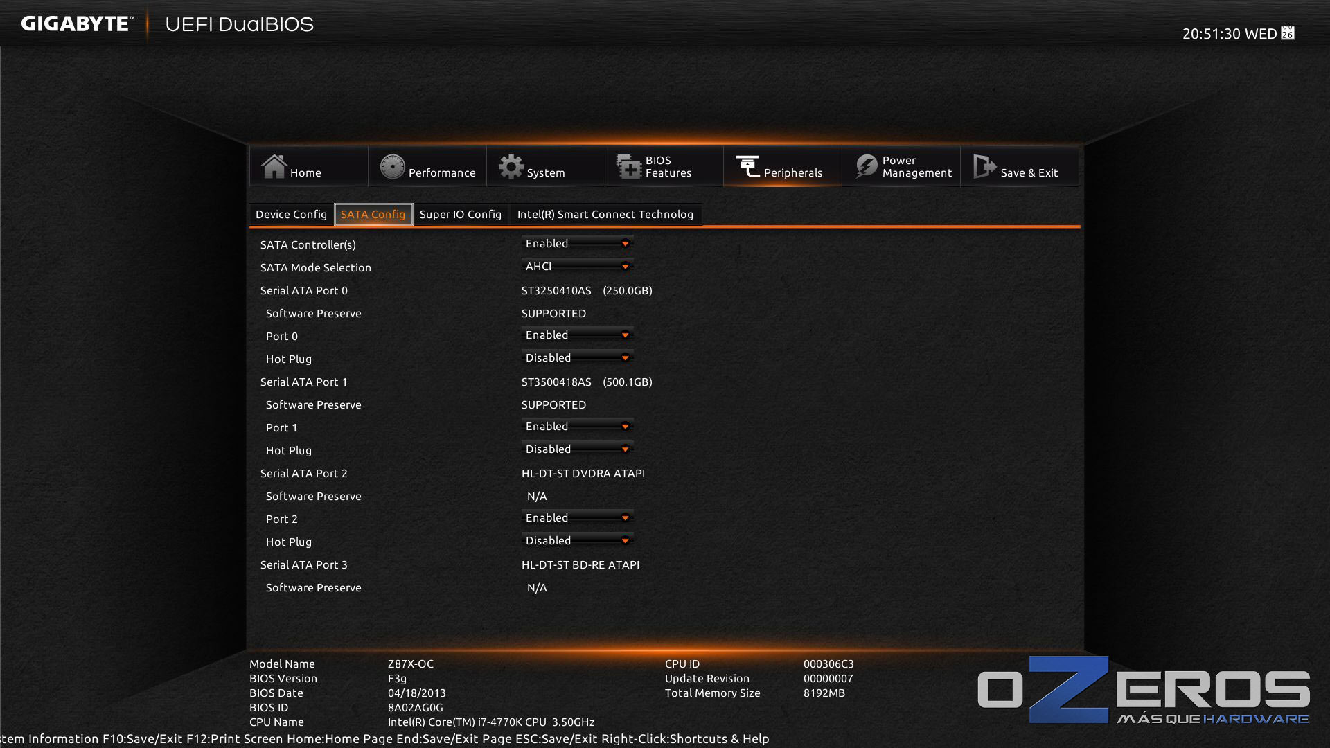Screen dimensions: 1330x748
Task: Click the Power Management menu label
Action: 917,166
